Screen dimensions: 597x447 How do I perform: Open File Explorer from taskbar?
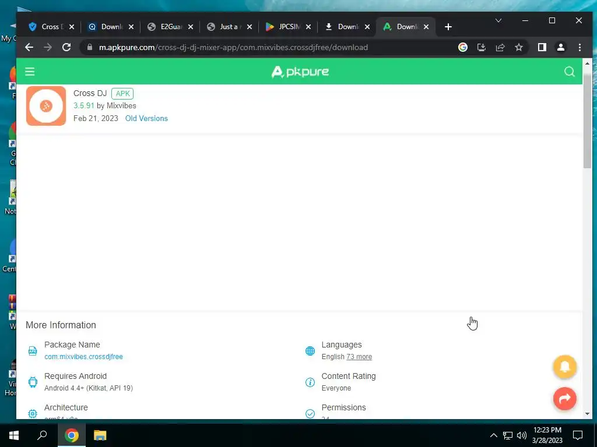(100, 435)
